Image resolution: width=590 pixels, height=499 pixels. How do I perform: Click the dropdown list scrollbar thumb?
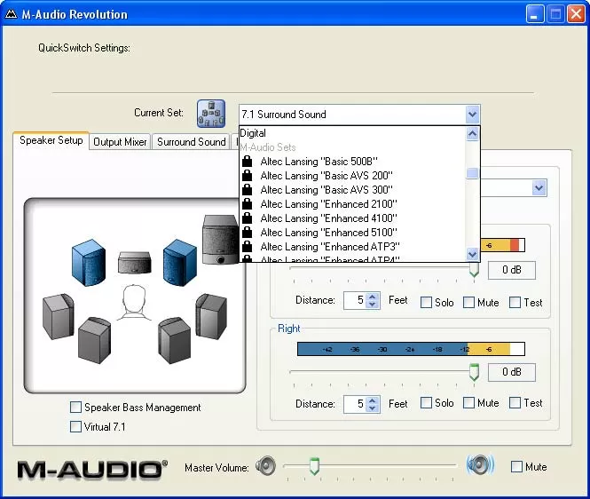coord(473,173)
